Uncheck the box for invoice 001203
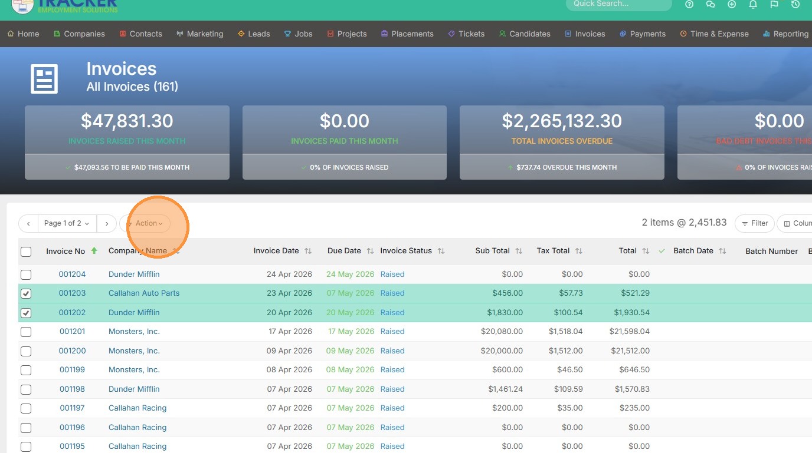Screen dimensions: 812x453 (x=26, y=294)
